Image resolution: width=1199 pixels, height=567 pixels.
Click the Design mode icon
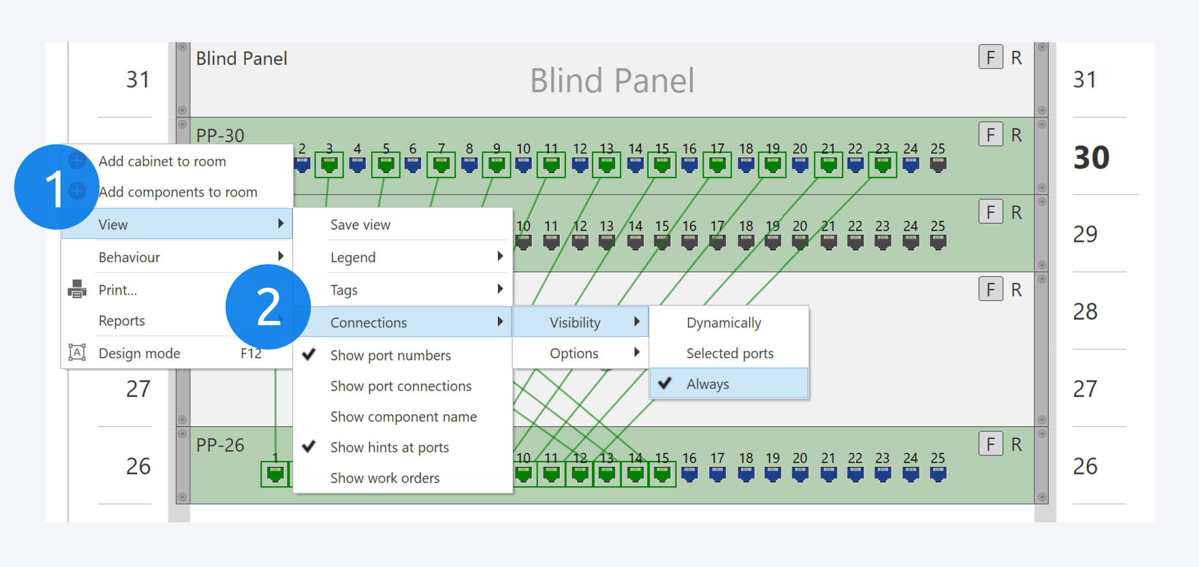coord(77,353)
